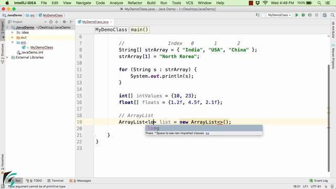
Task: Click the 19:21 cursor position in status bar
Action: coord(297,186)
